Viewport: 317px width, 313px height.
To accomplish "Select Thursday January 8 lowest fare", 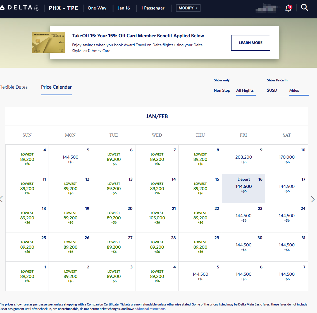I will 200,159.
